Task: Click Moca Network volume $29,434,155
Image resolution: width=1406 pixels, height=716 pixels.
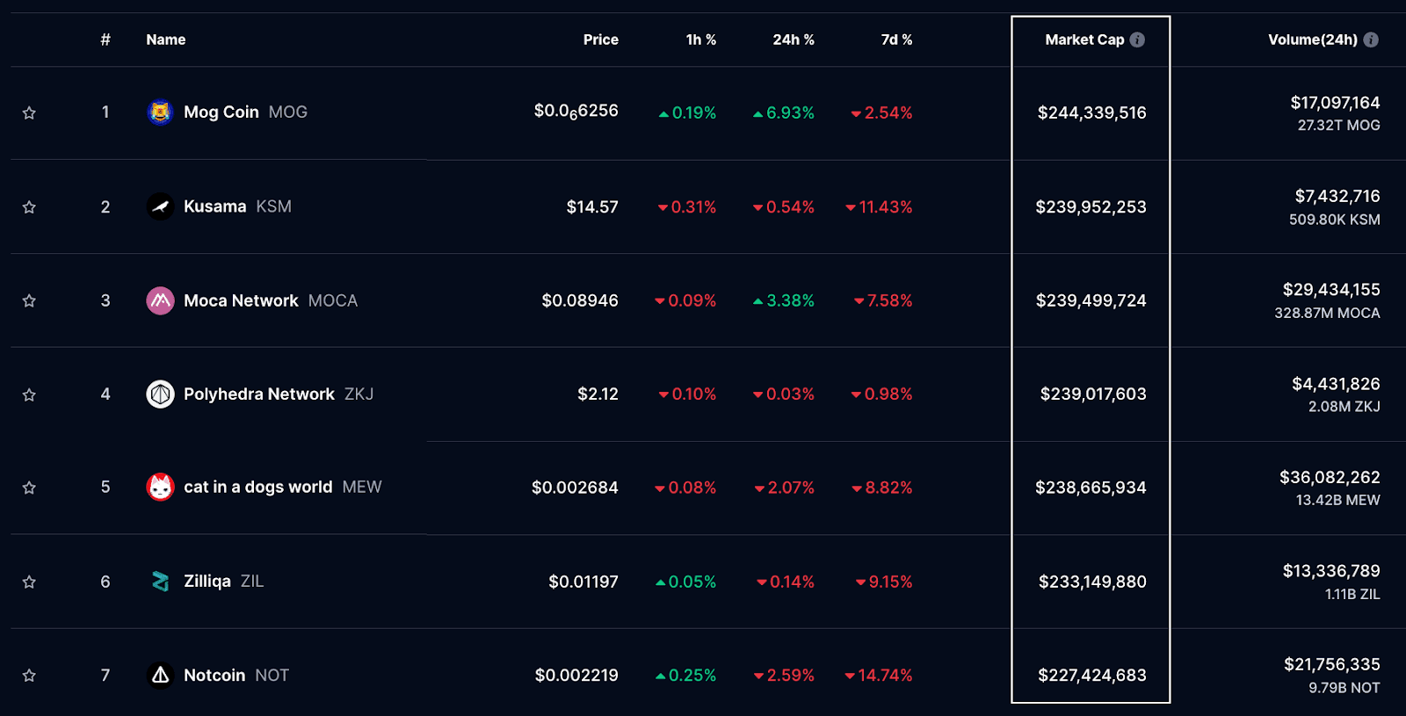Action: tap(1331, 290)
